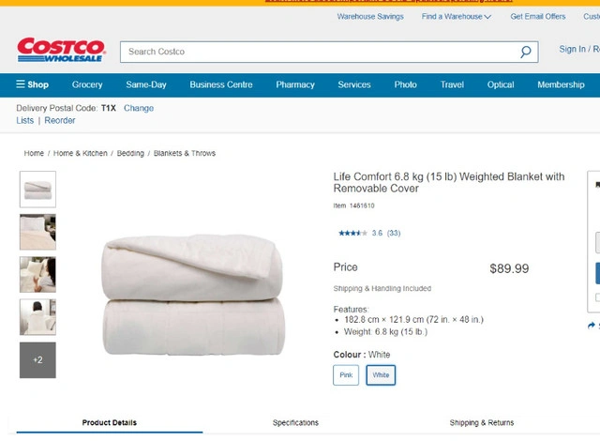The width and height of the screenshot is (600, 441).
Task: Select the first blanket thumbnail
Action: 37,189
